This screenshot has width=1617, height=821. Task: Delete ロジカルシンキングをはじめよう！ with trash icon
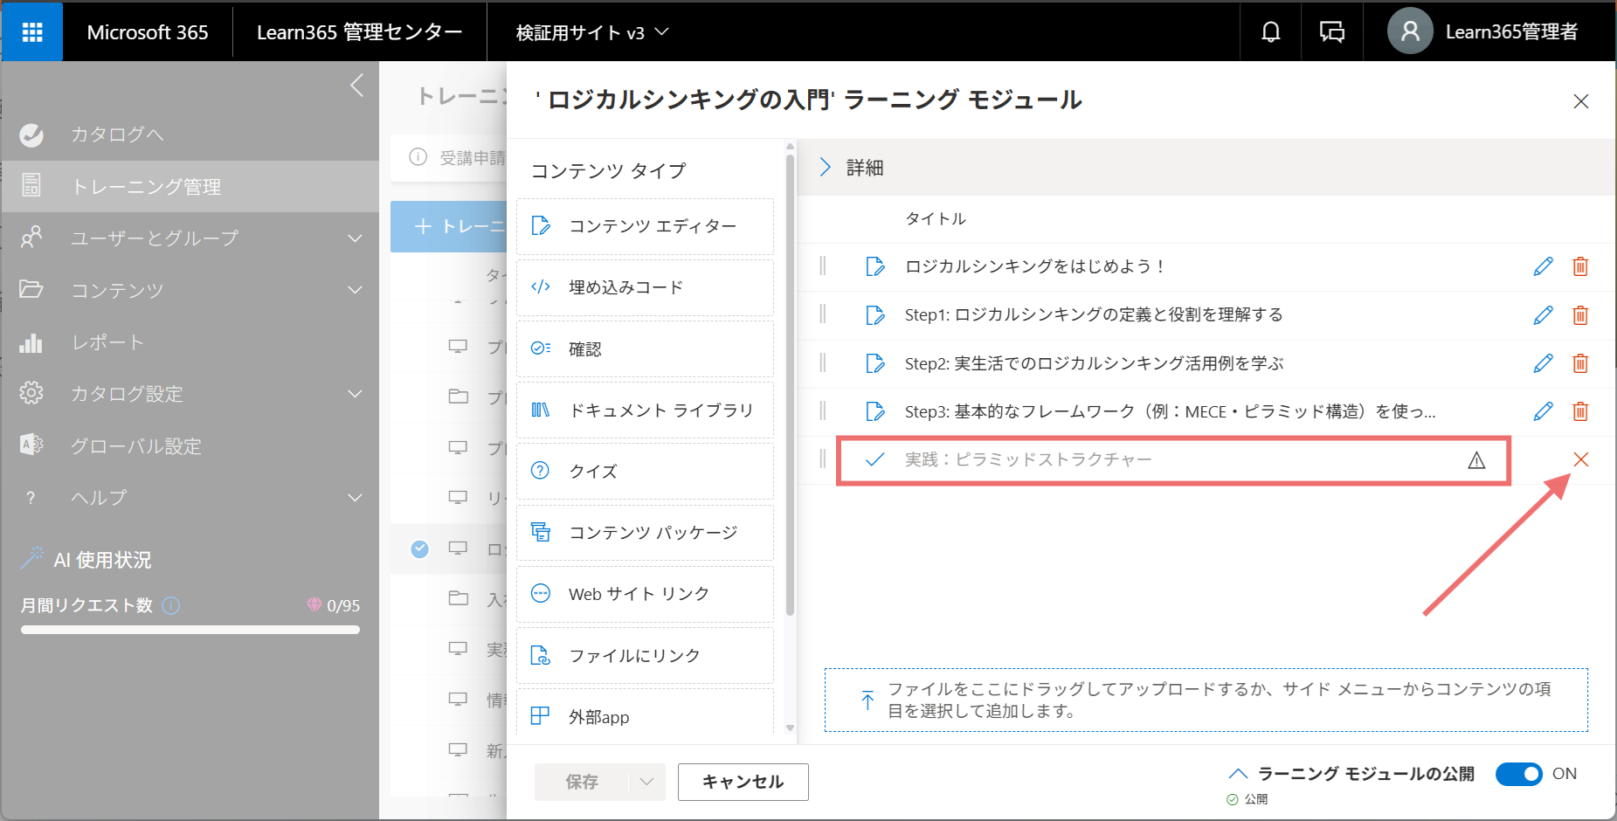[1580, 266]
